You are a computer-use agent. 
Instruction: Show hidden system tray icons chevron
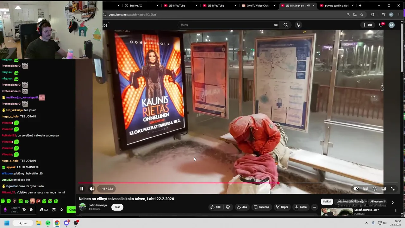tap(366, 223)
